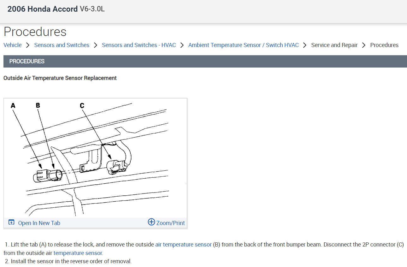Image resolution: width=407 pixels, height=267 pixels.
Task: Click the label C in the diagram
Action: click(x=82, y=105)
